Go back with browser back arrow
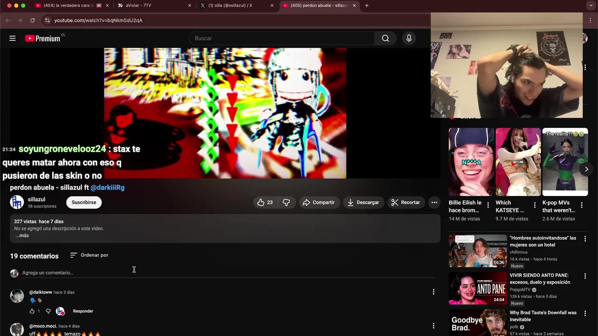 7,21
